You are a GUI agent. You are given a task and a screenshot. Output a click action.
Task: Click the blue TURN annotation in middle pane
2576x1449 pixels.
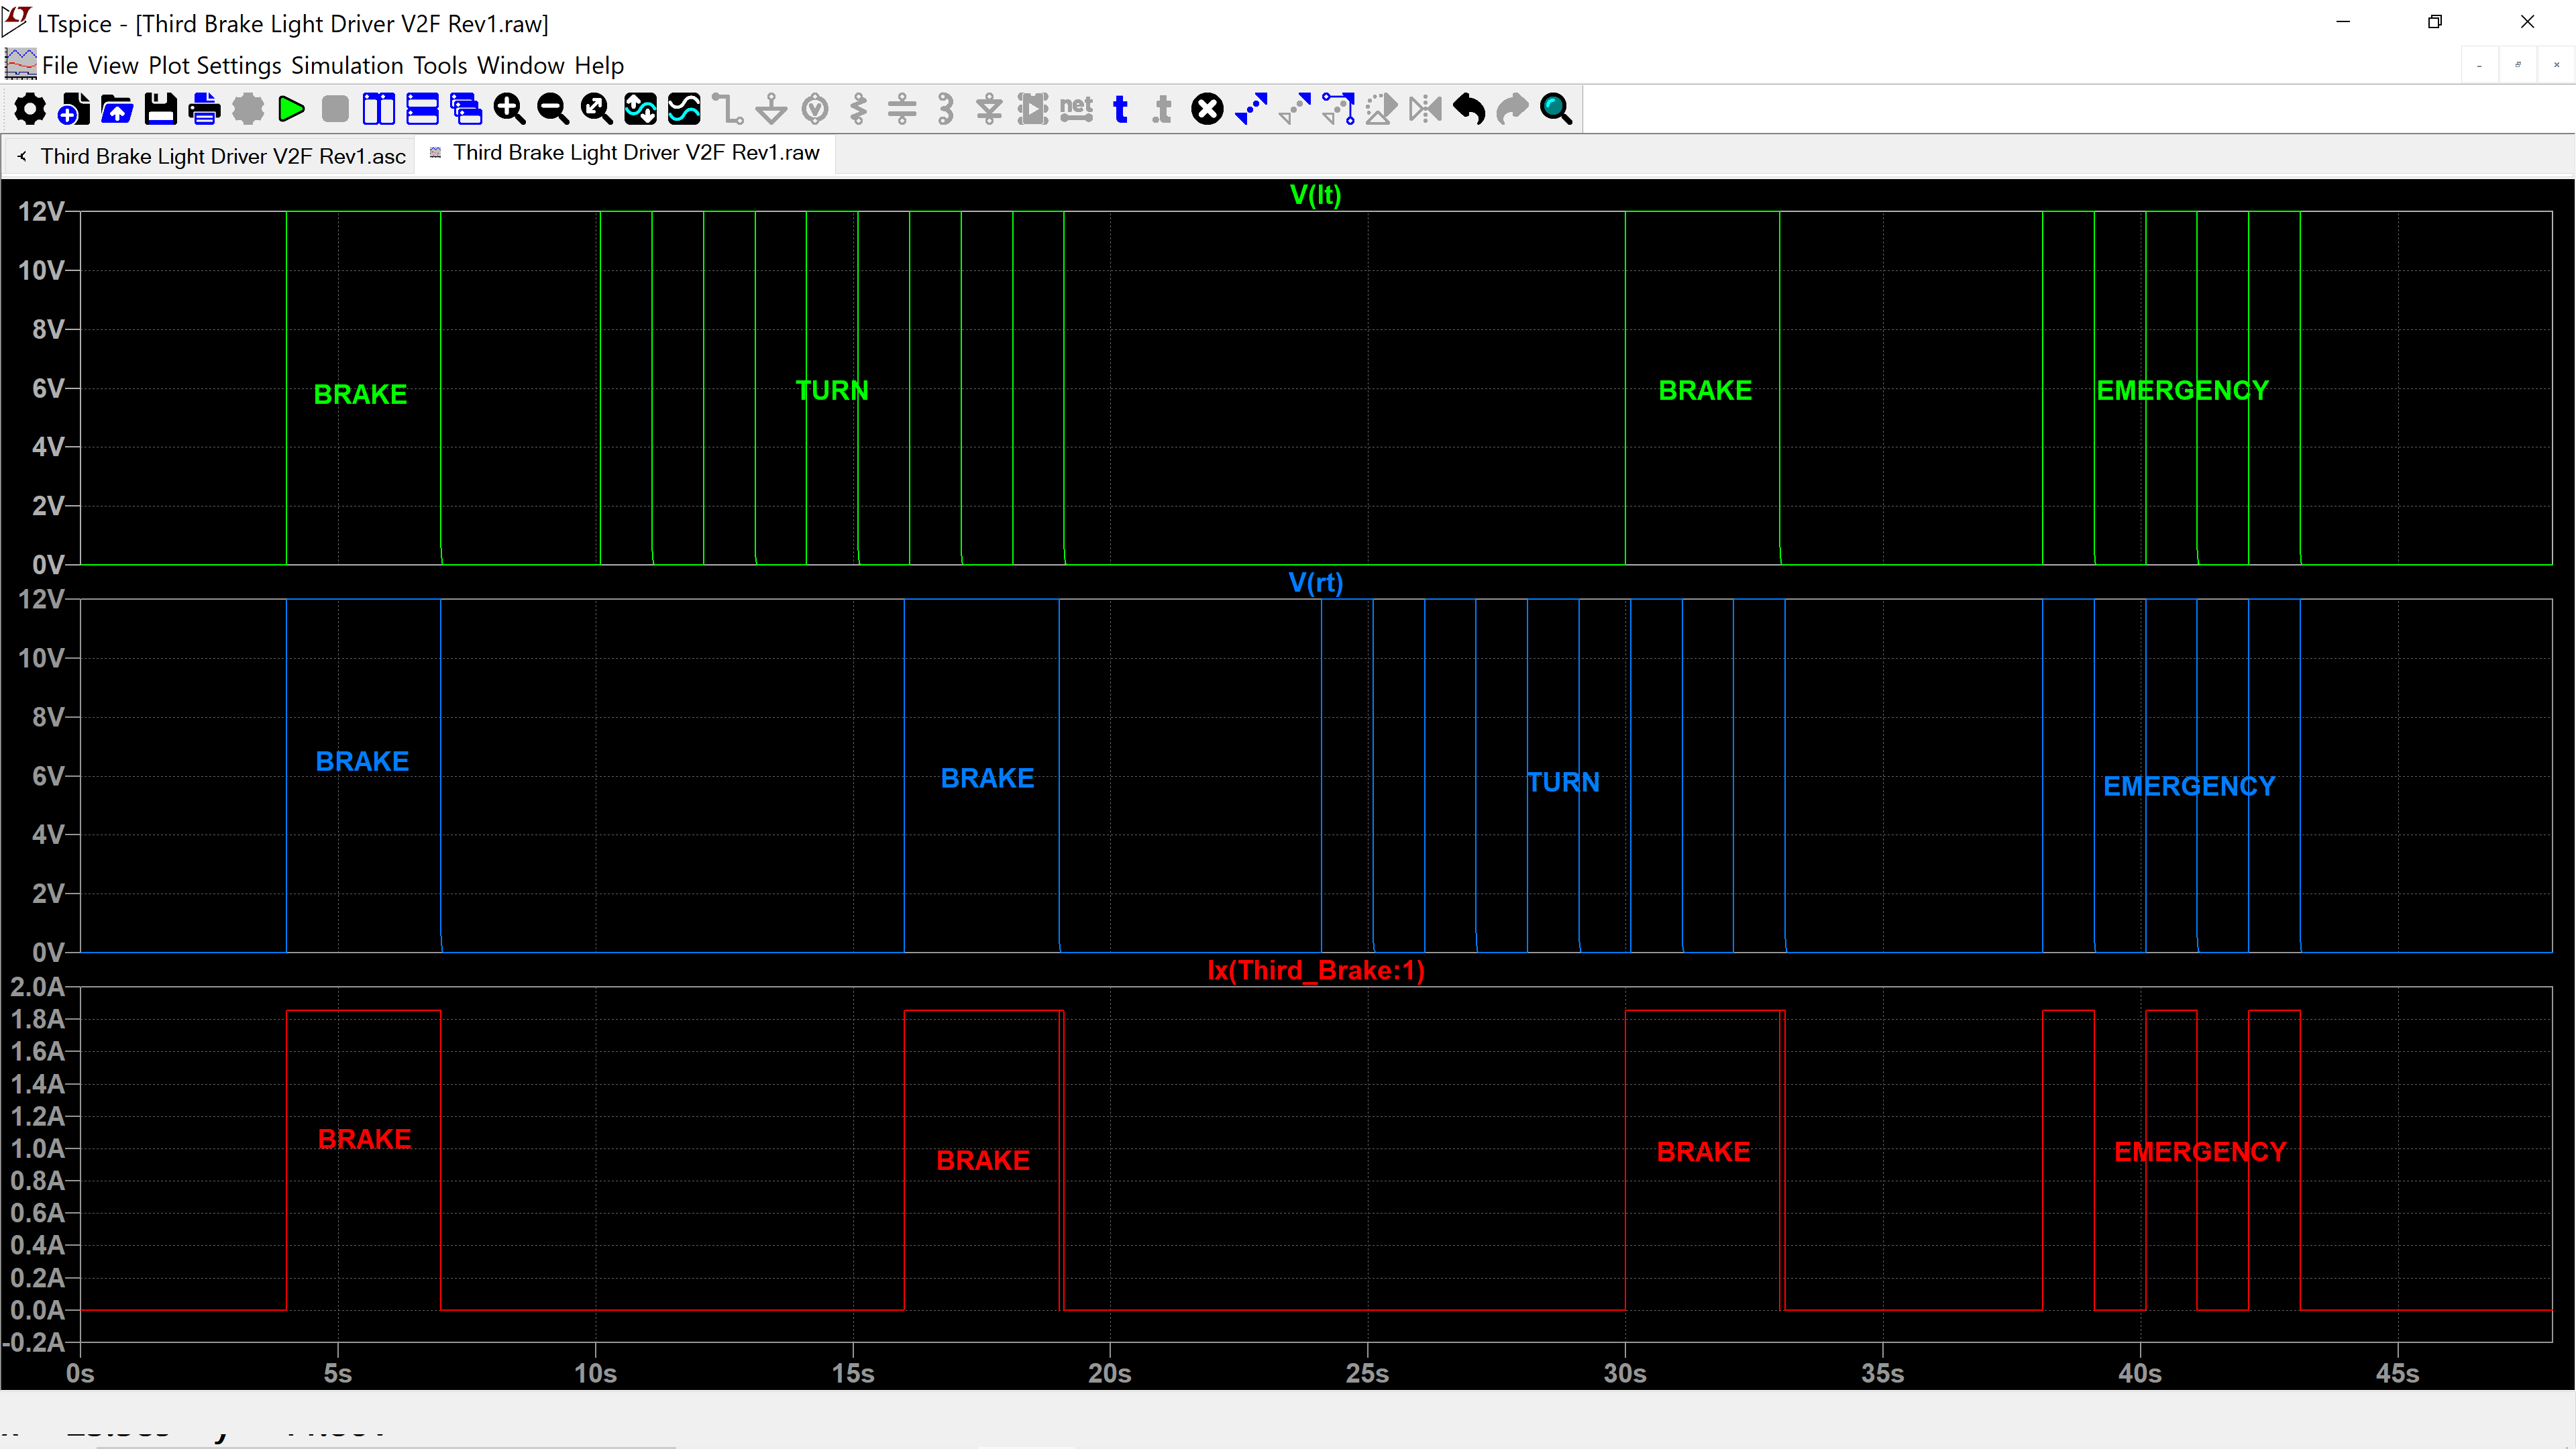(x=1563, y=782)
